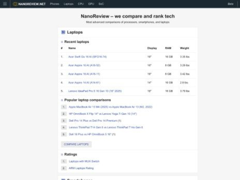Viewport: 240px width, 180px height.
Task: Click the RAM column header
Action: pos(168,48)
